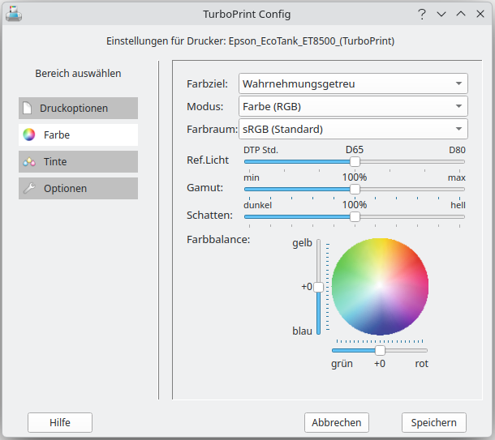The image size is (495, 440).
Task: Click the question mark help icon
Action: click(422, 15)
